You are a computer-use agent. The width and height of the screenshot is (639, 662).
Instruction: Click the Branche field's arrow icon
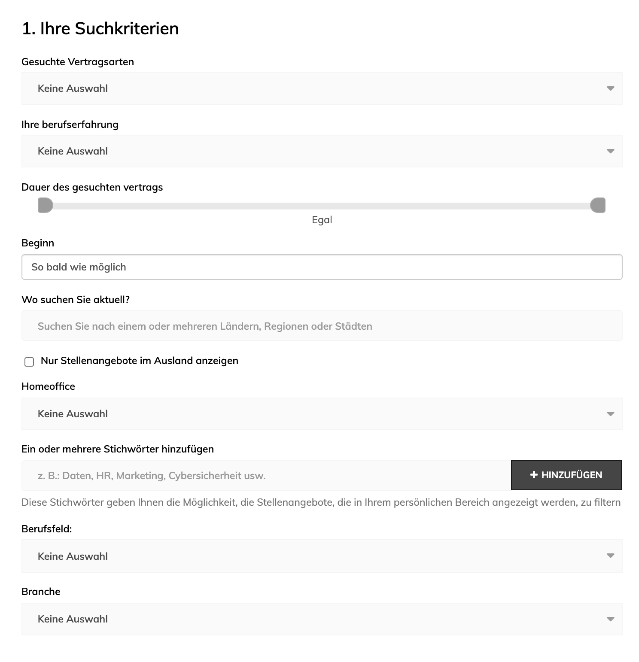tap(610, 619)
